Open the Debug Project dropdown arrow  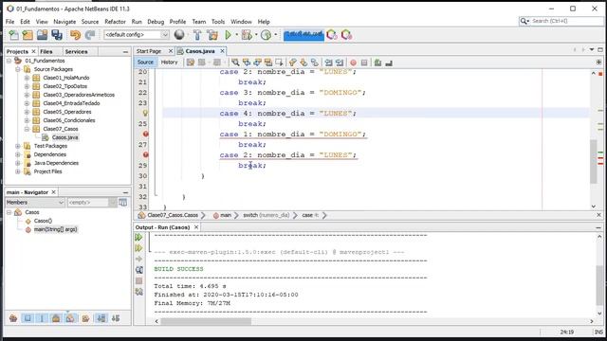coord(256,35)
